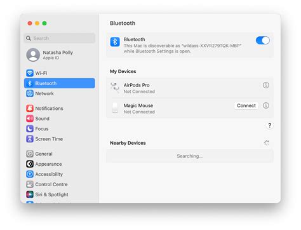Select Wi-Fi in the sidebar
301x230 pixels.
pos(60,73)
